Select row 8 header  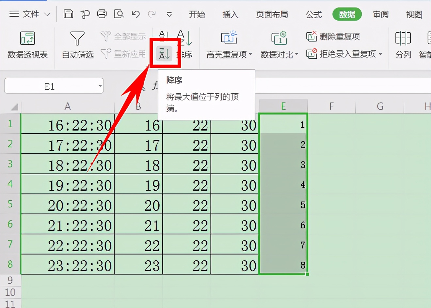[10, 264]
